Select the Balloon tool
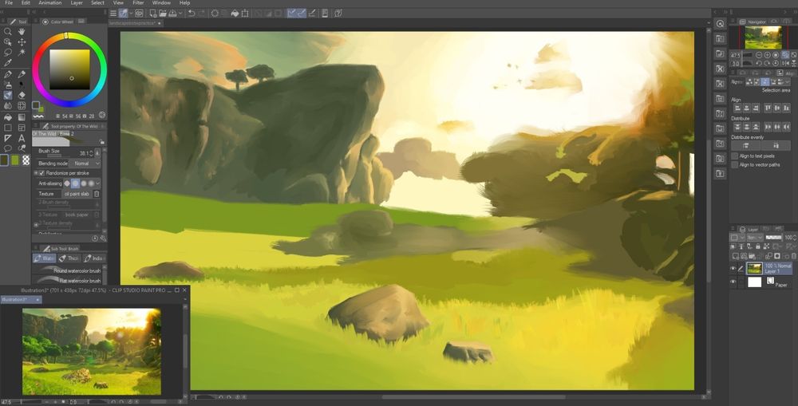Screen dimensions: 798x406 (x=8, y=148)
